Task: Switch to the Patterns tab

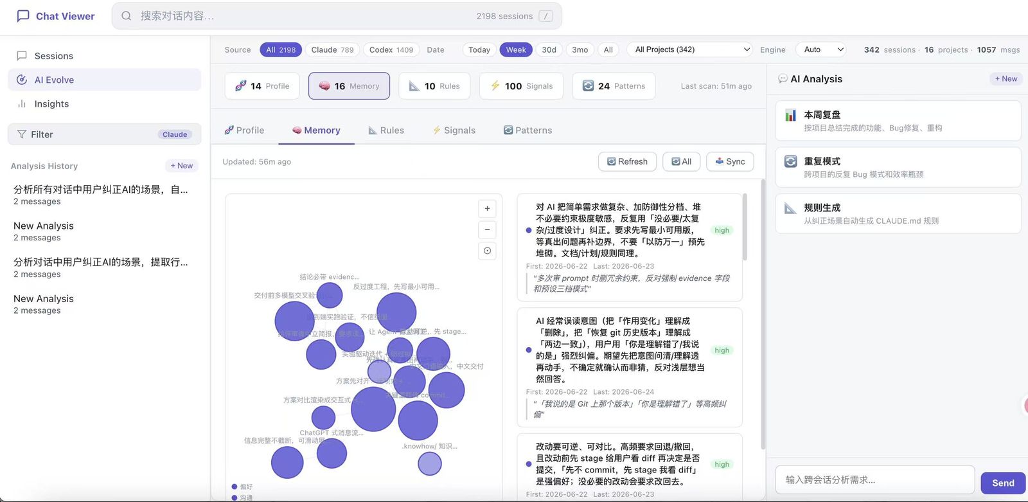Action: pyautogui.click(x=527, y=130)
